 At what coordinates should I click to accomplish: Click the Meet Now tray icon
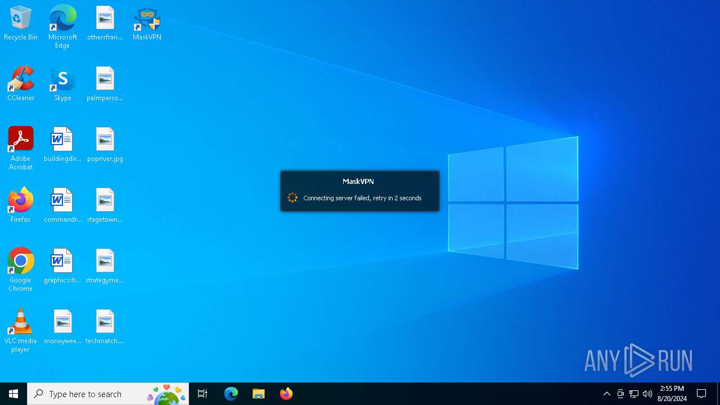pos(620,394)
